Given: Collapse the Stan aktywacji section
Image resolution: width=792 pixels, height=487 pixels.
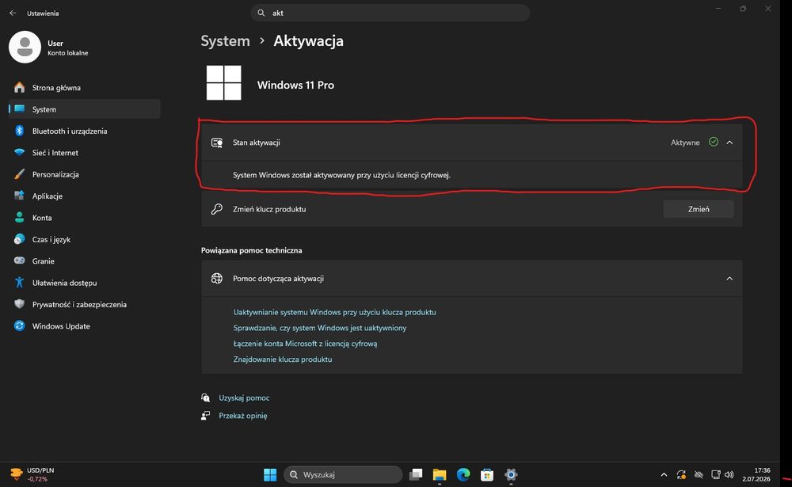Looking at the screenshot, I should (x=729, y=143).
